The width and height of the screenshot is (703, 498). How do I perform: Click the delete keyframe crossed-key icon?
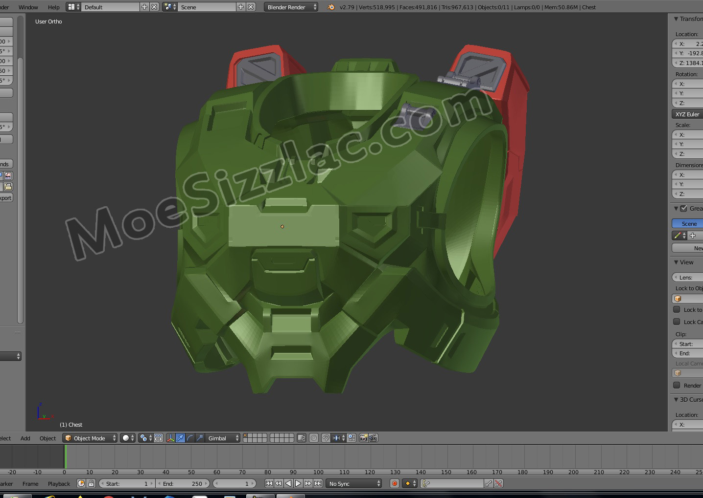(x=498, y=483)
